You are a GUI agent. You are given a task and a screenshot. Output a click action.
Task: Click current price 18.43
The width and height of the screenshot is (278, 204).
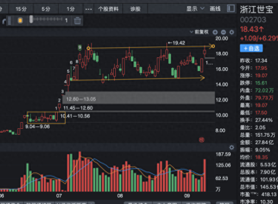pyautogui.click(x=252, y=29)
